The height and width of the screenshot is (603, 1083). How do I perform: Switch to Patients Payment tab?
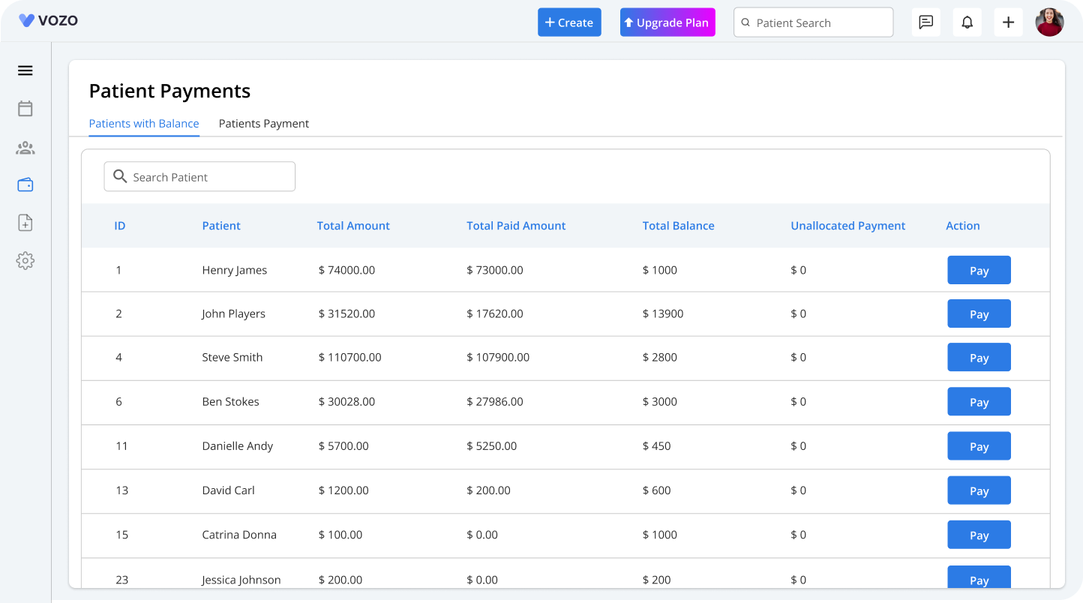(264, 124)
